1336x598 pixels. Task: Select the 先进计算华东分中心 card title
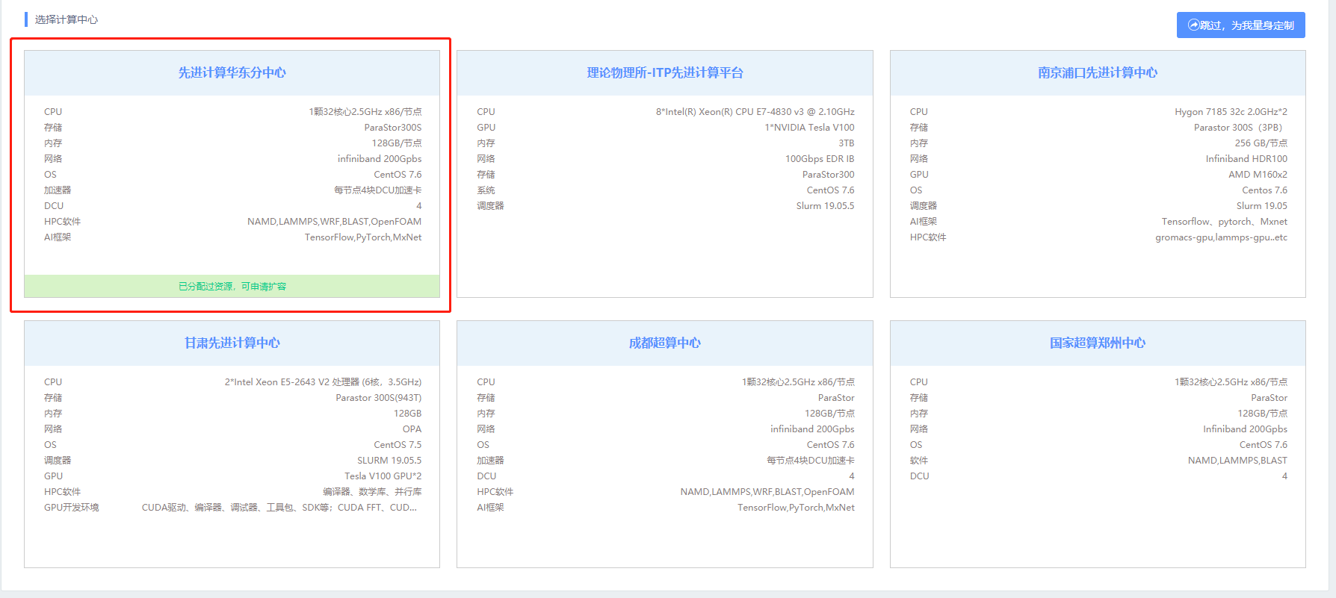tap(232, 72)
